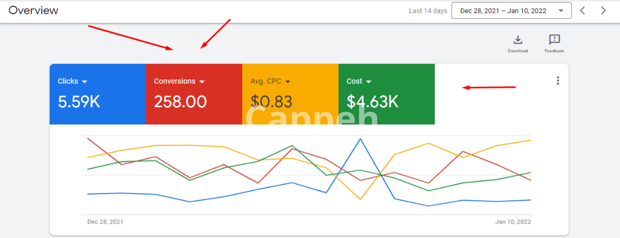The width and height of the screenshot is (620, 238).
Task: Click the blue line's highest peak on chart
Action: point(360,139)
